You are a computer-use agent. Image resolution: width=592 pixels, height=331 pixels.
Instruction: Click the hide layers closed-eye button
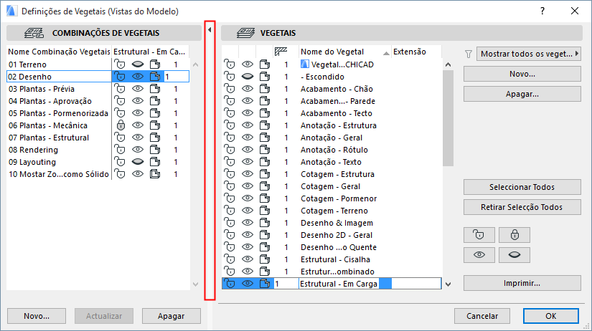(514, 254)
